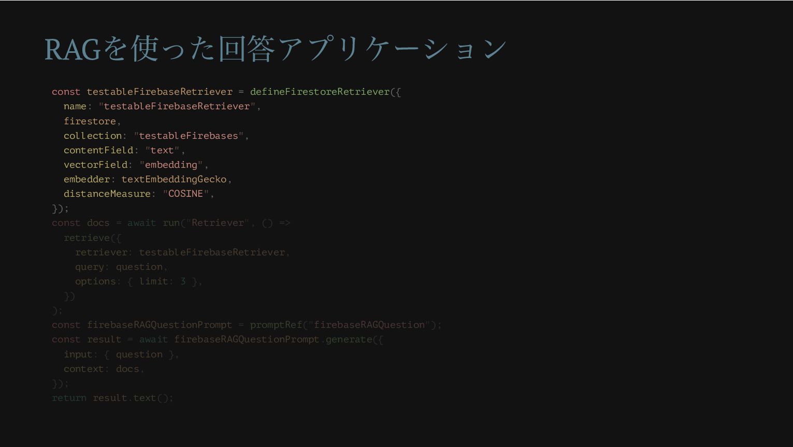Click the dimmed retrieve({ call
Image resolution: width=793 pixels, height=447 pixels.
pos(92,238)
